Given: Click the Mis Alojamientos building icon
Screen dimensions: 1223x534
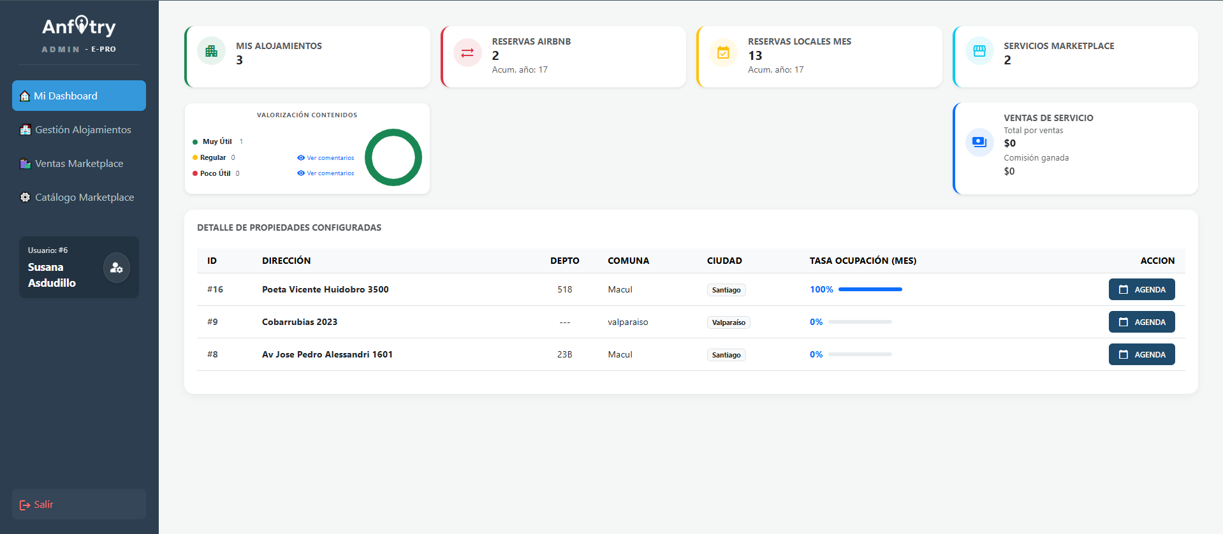Looking at the screenshot, I should pyautogui.click(x=212, y=51).
